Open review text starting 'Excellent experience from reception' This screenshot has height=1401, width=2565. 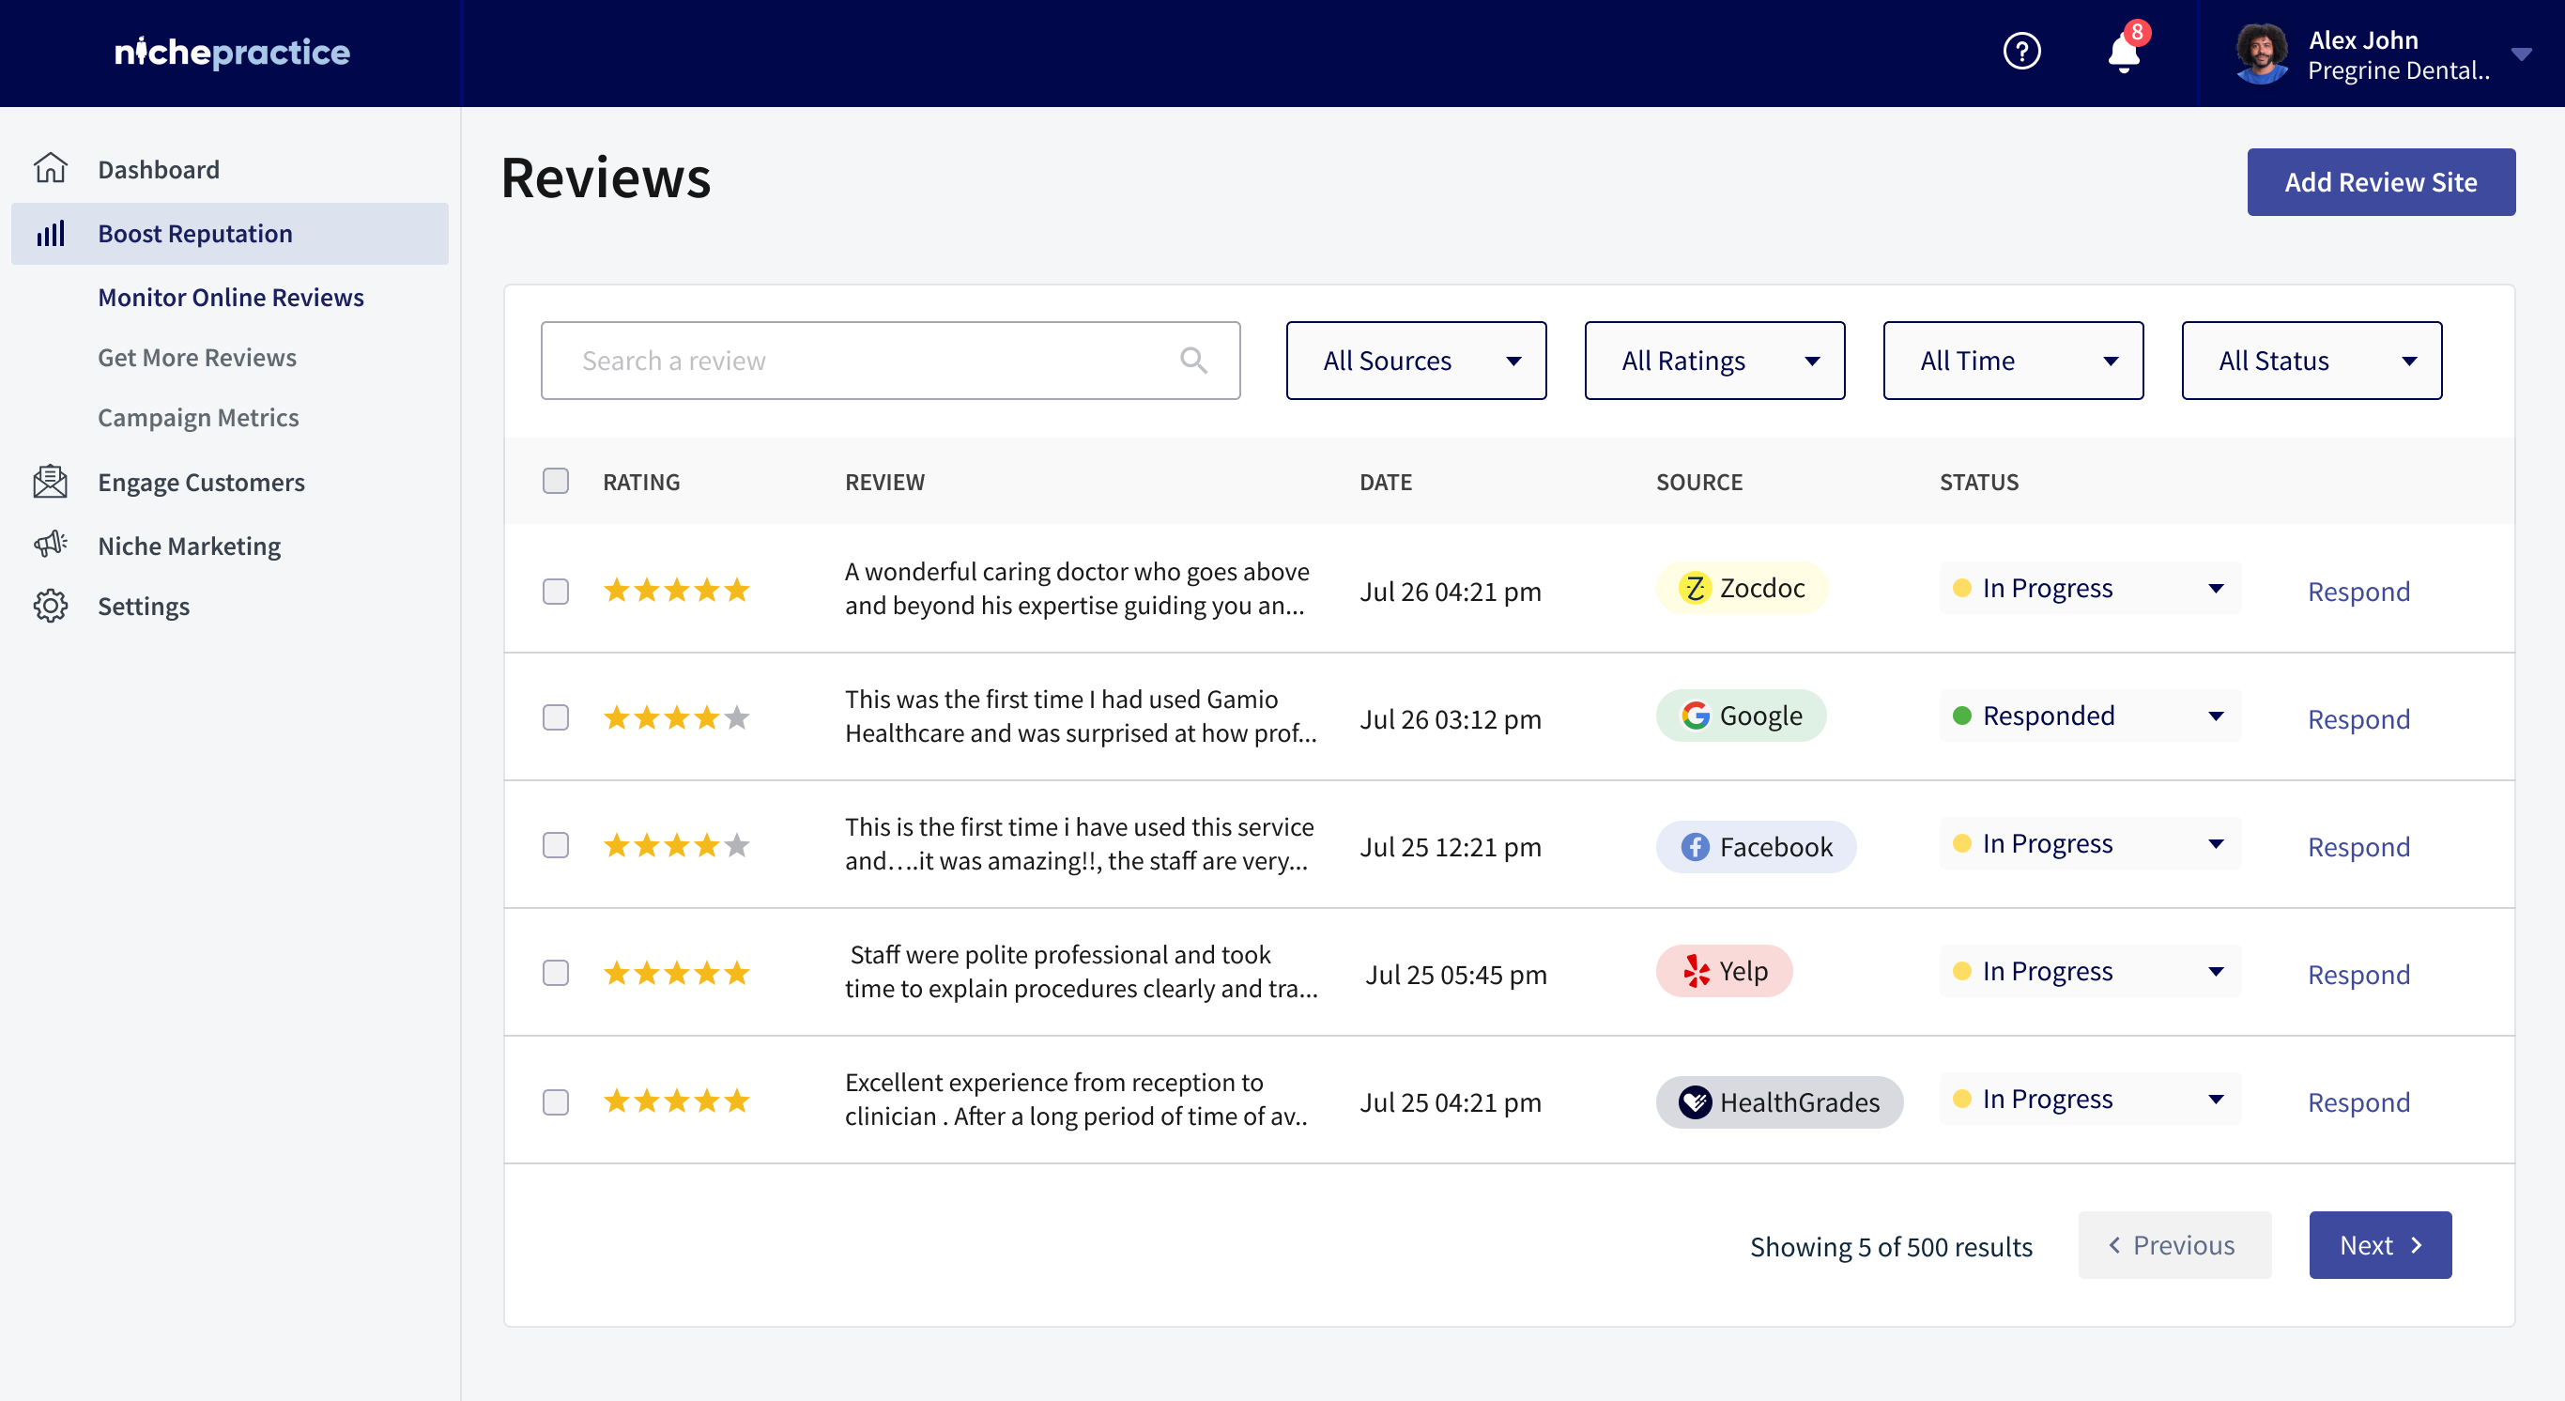[1076, 1100]
